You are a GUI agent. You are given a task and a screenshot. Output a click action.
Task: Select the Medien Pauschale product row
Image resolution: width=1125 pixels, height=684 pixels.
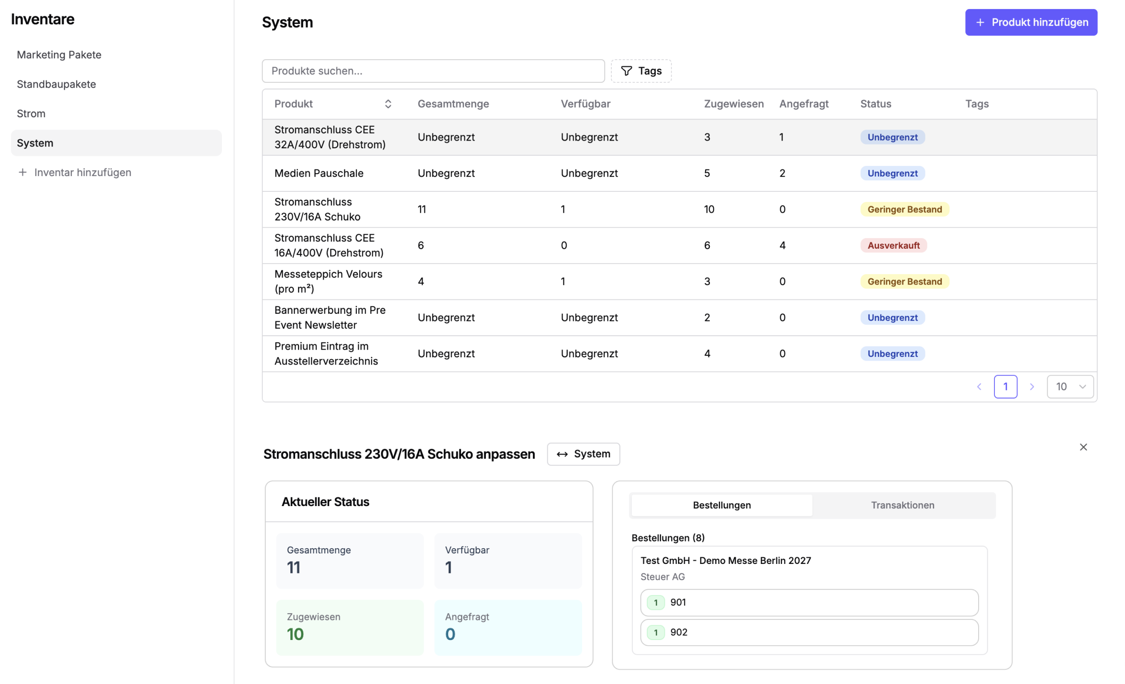click(x=679, y=173)
